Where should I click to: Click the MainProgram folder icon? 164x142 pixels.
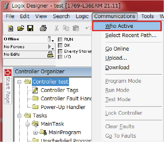[44, 133]
